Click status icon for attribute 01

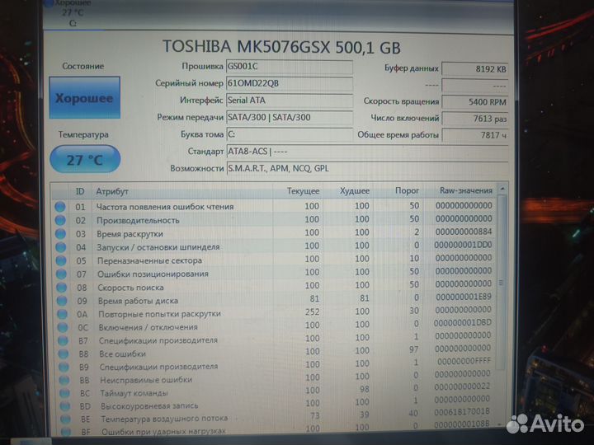tap(60, 207)
